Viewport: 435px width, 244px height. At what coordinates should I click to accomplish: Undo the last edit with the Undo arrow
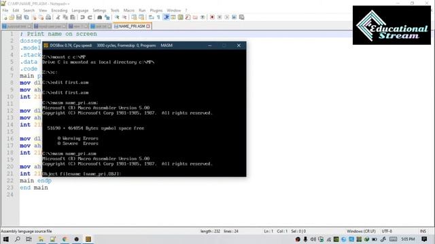(82, 17)
